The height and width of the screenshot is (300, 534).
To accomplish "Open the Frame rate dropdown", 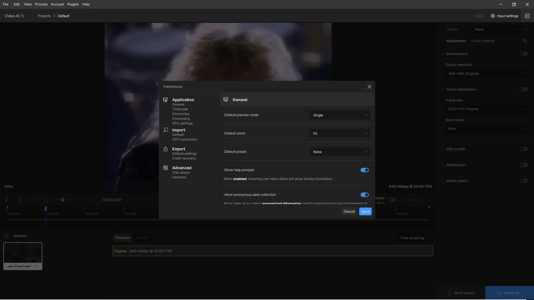I will 487,109.
